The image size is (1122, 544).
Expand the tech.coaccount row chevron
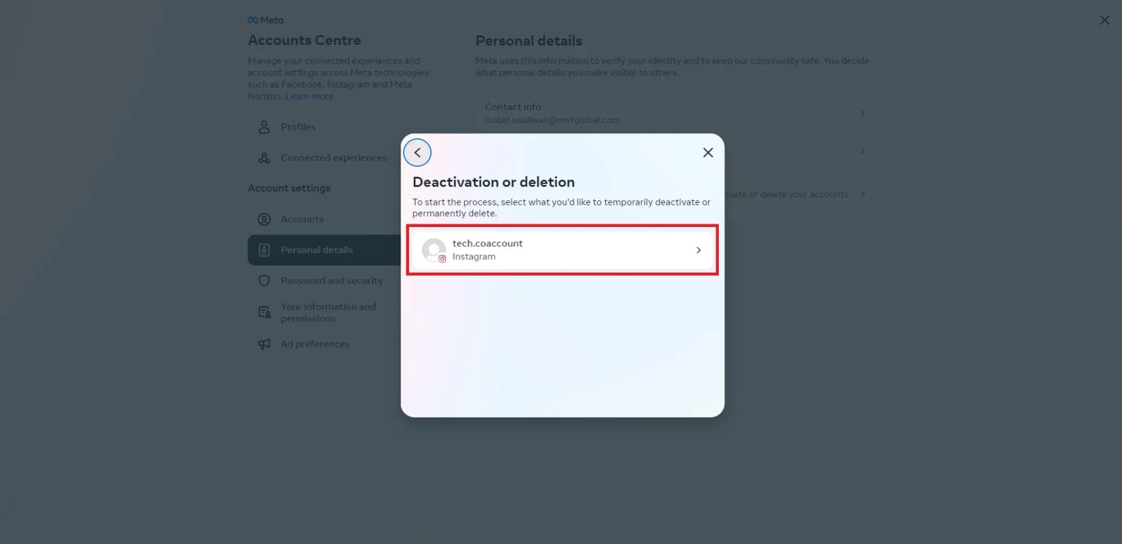tap(698, 250)
